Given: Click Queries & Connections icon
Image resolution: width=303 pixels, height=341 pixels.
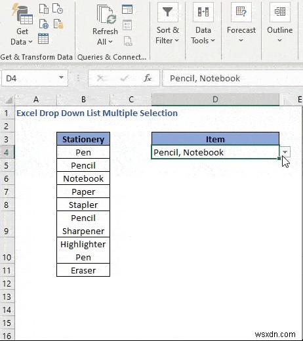Looking at the screenshot, I should [x=127, y=9].
